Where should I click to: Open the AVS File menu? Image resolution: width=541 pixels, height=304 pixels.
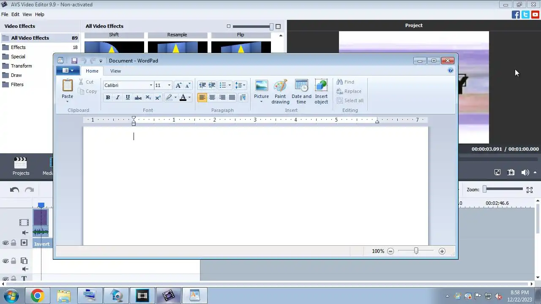pos(5,14)
